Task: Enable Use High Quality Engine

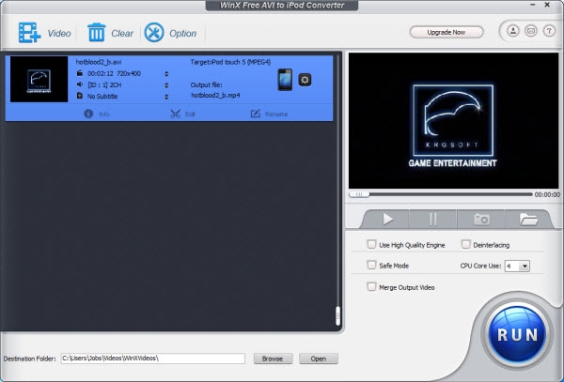Action: (371, 244)
